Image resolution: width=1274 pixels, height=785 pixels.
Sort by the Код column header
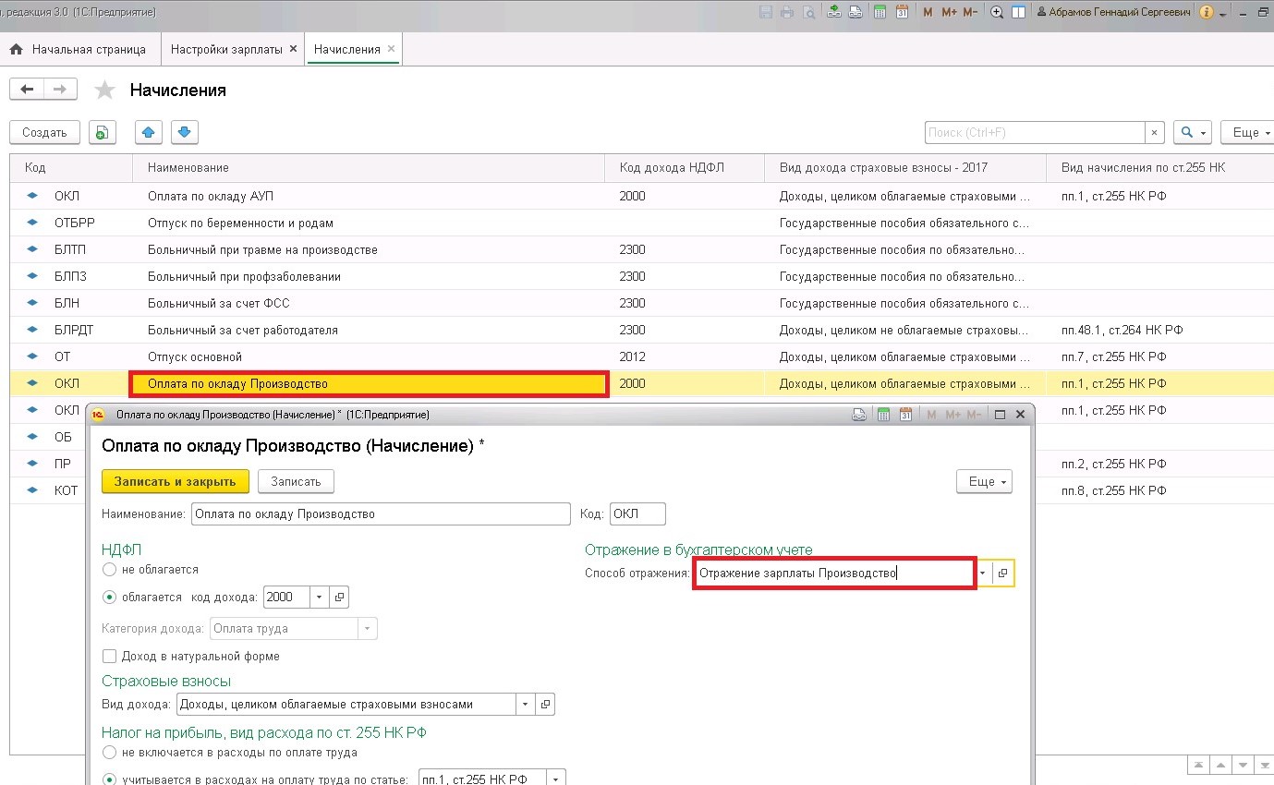pyautogui.click(x=72, y=167)
